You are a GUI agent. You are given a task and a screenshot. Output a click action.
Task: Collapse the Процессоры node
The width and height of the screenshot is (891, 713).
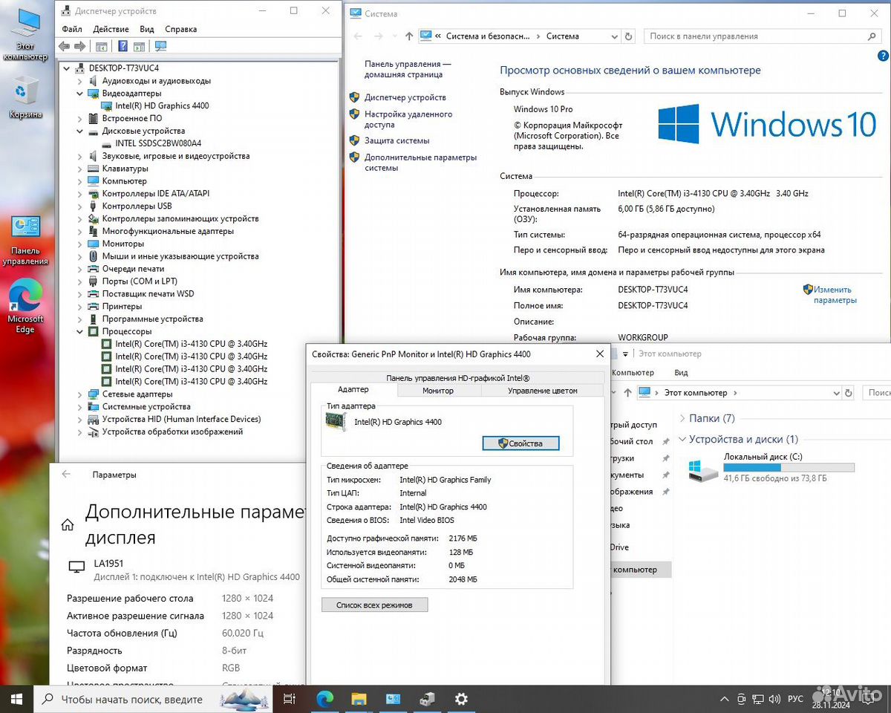click(x=80, y=331)
